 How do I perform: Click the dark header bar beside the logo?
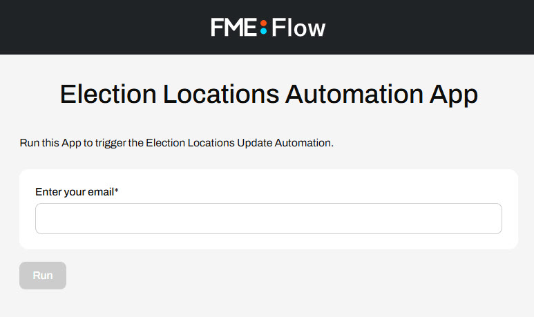102,27
